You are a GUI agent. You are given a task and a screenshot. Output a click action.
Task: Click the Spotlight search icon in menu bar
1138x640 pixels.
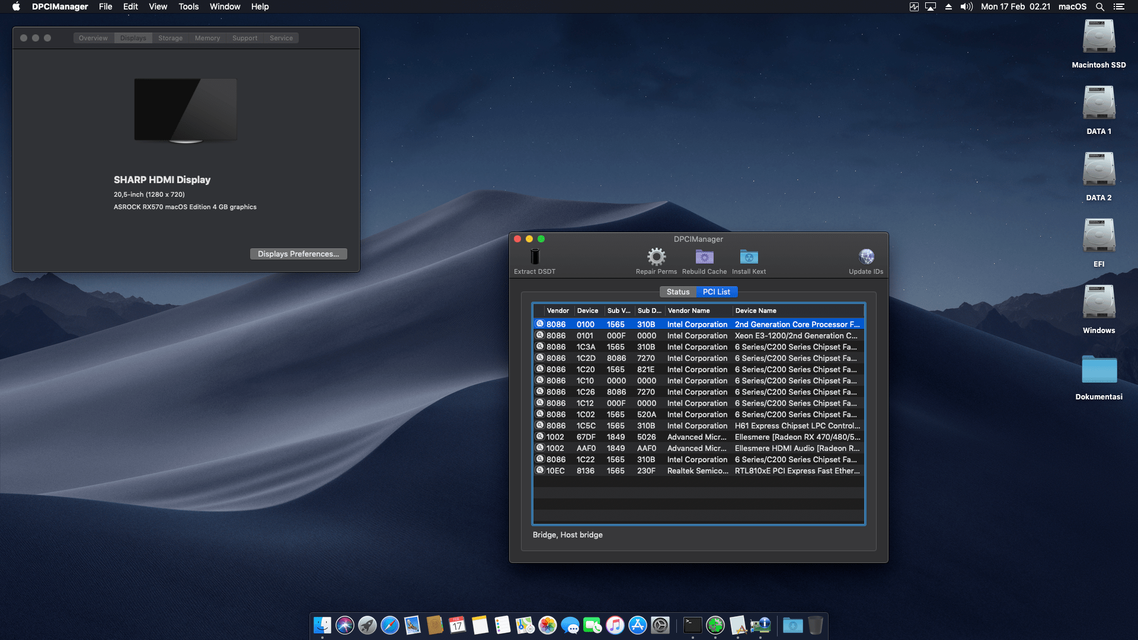pos(1099,7)
